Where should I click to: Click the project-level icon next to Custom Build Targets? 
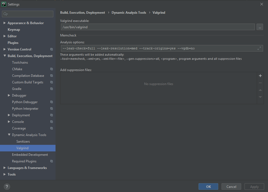pyautogui.click(x=51, y=82)
